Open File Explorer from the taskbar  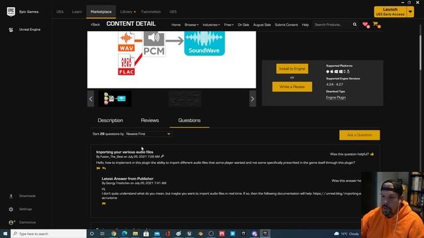[x=135, y=233]
